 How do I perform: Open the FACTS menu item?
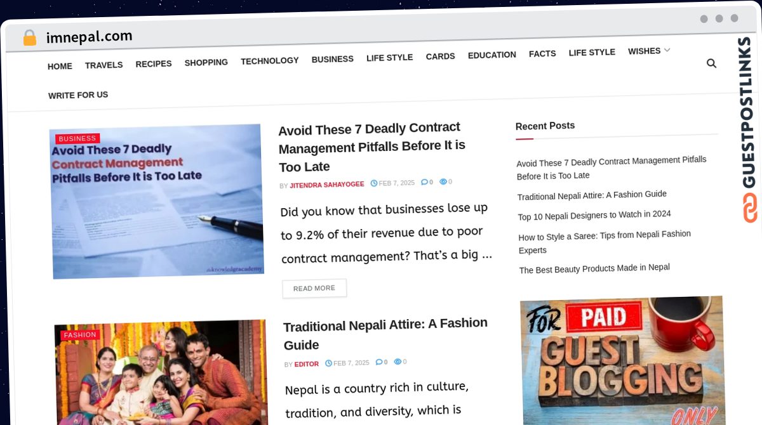point(542,53)
